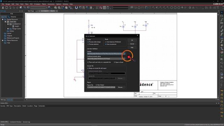Select the Place Junction tool in right palette
Viewport: 224px width, 126px height.
click(x=222, y=45)
